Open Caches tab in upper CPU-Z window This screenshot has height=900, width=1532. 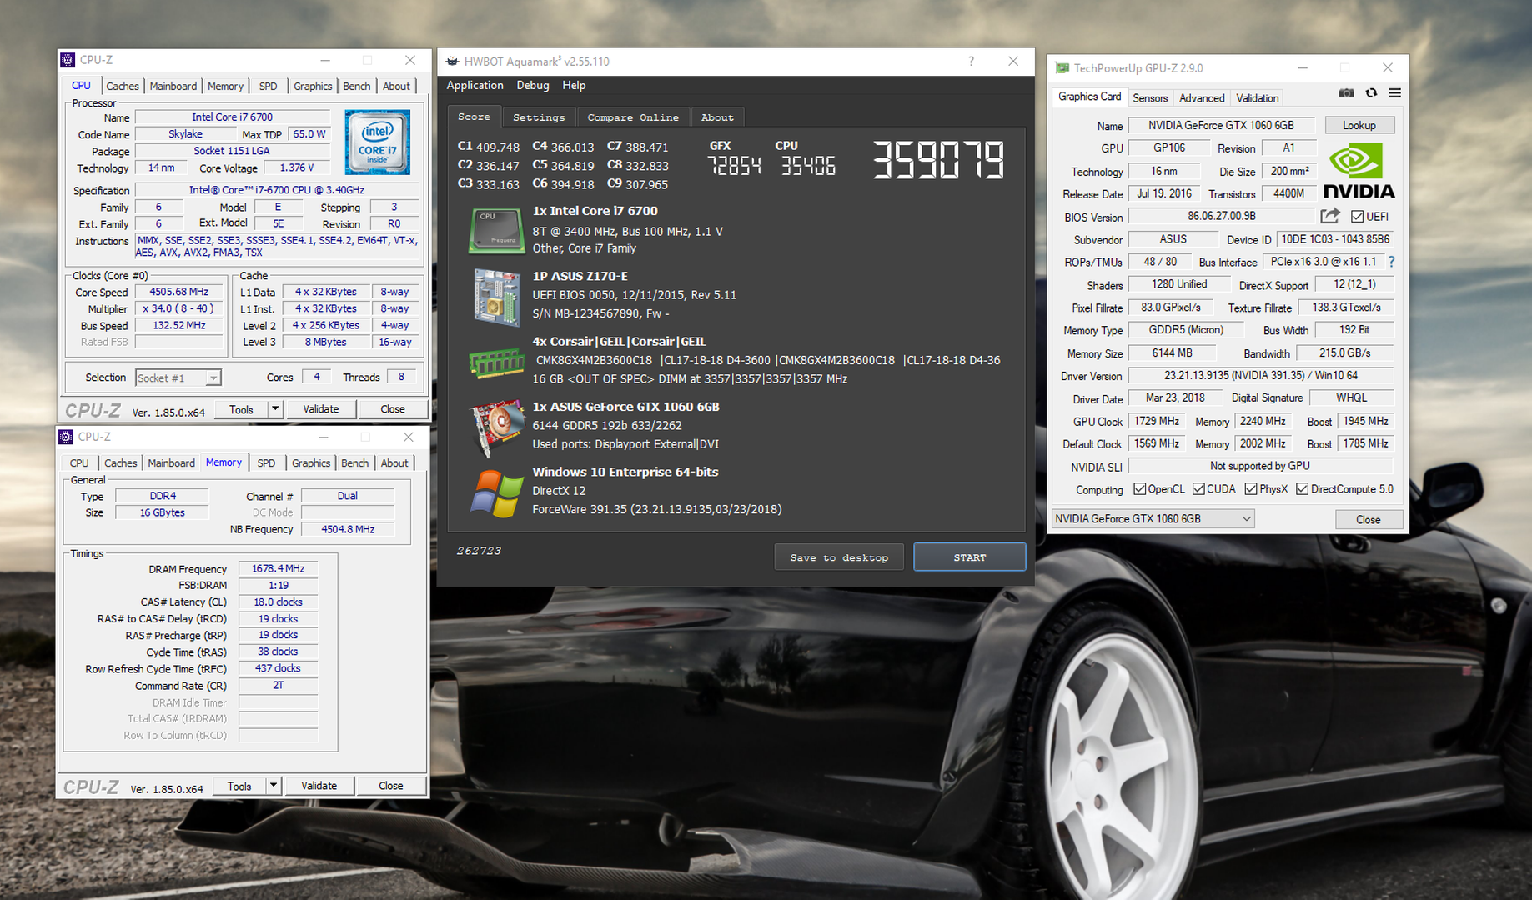pos(123,86)
